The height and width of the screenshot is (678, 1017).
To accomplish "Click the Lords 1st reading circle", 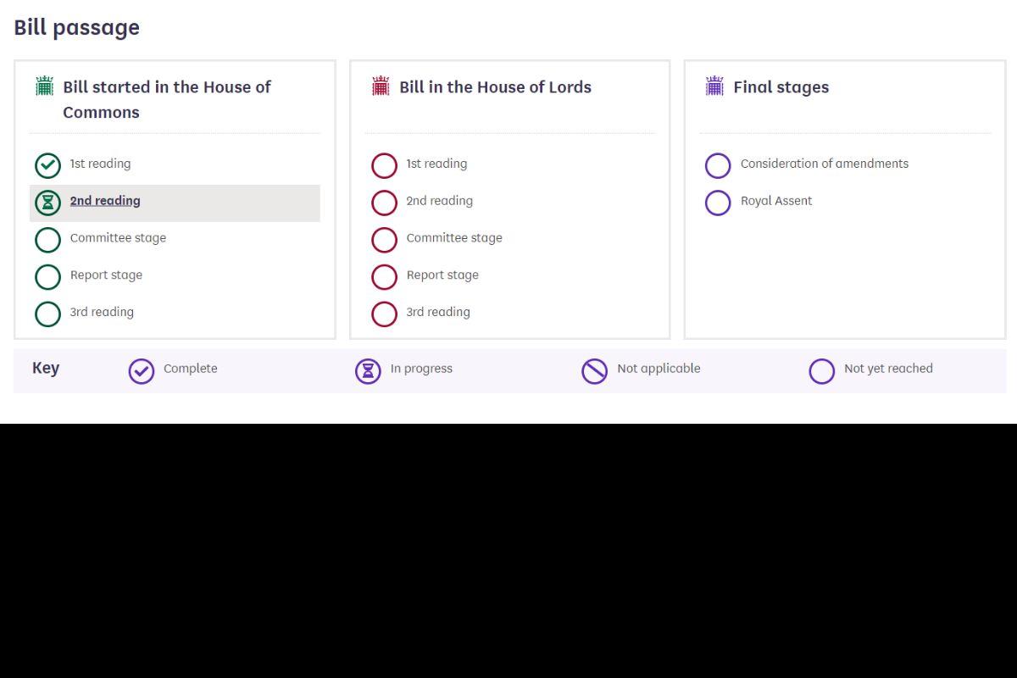I will click(384, 165).
